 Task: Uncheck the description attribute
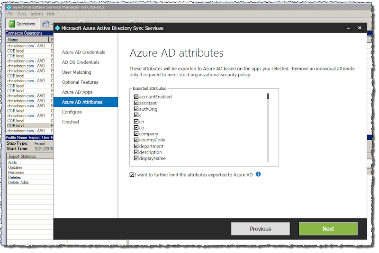136,152
